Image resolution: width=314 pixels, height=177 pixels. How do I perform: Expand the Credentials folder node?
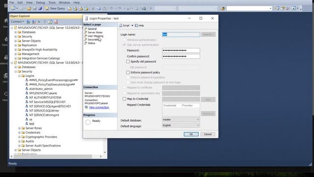tap(20, 133)
